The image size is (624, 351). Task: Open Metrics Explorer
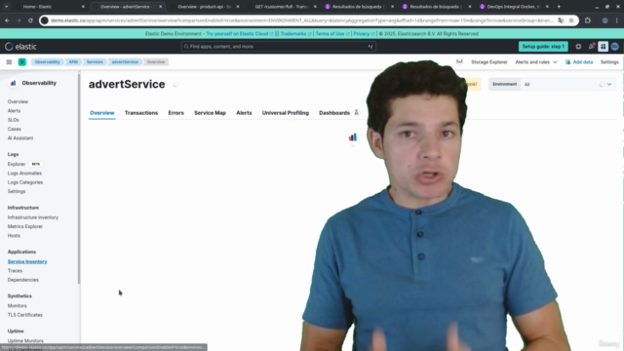pyautogui.click(x=25, y=227)
